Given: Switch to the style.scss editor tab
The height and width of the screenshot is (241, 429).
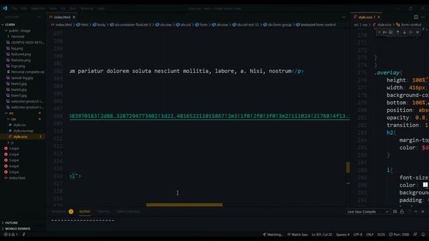Looking at the screenshot, I should pos(366,17).
